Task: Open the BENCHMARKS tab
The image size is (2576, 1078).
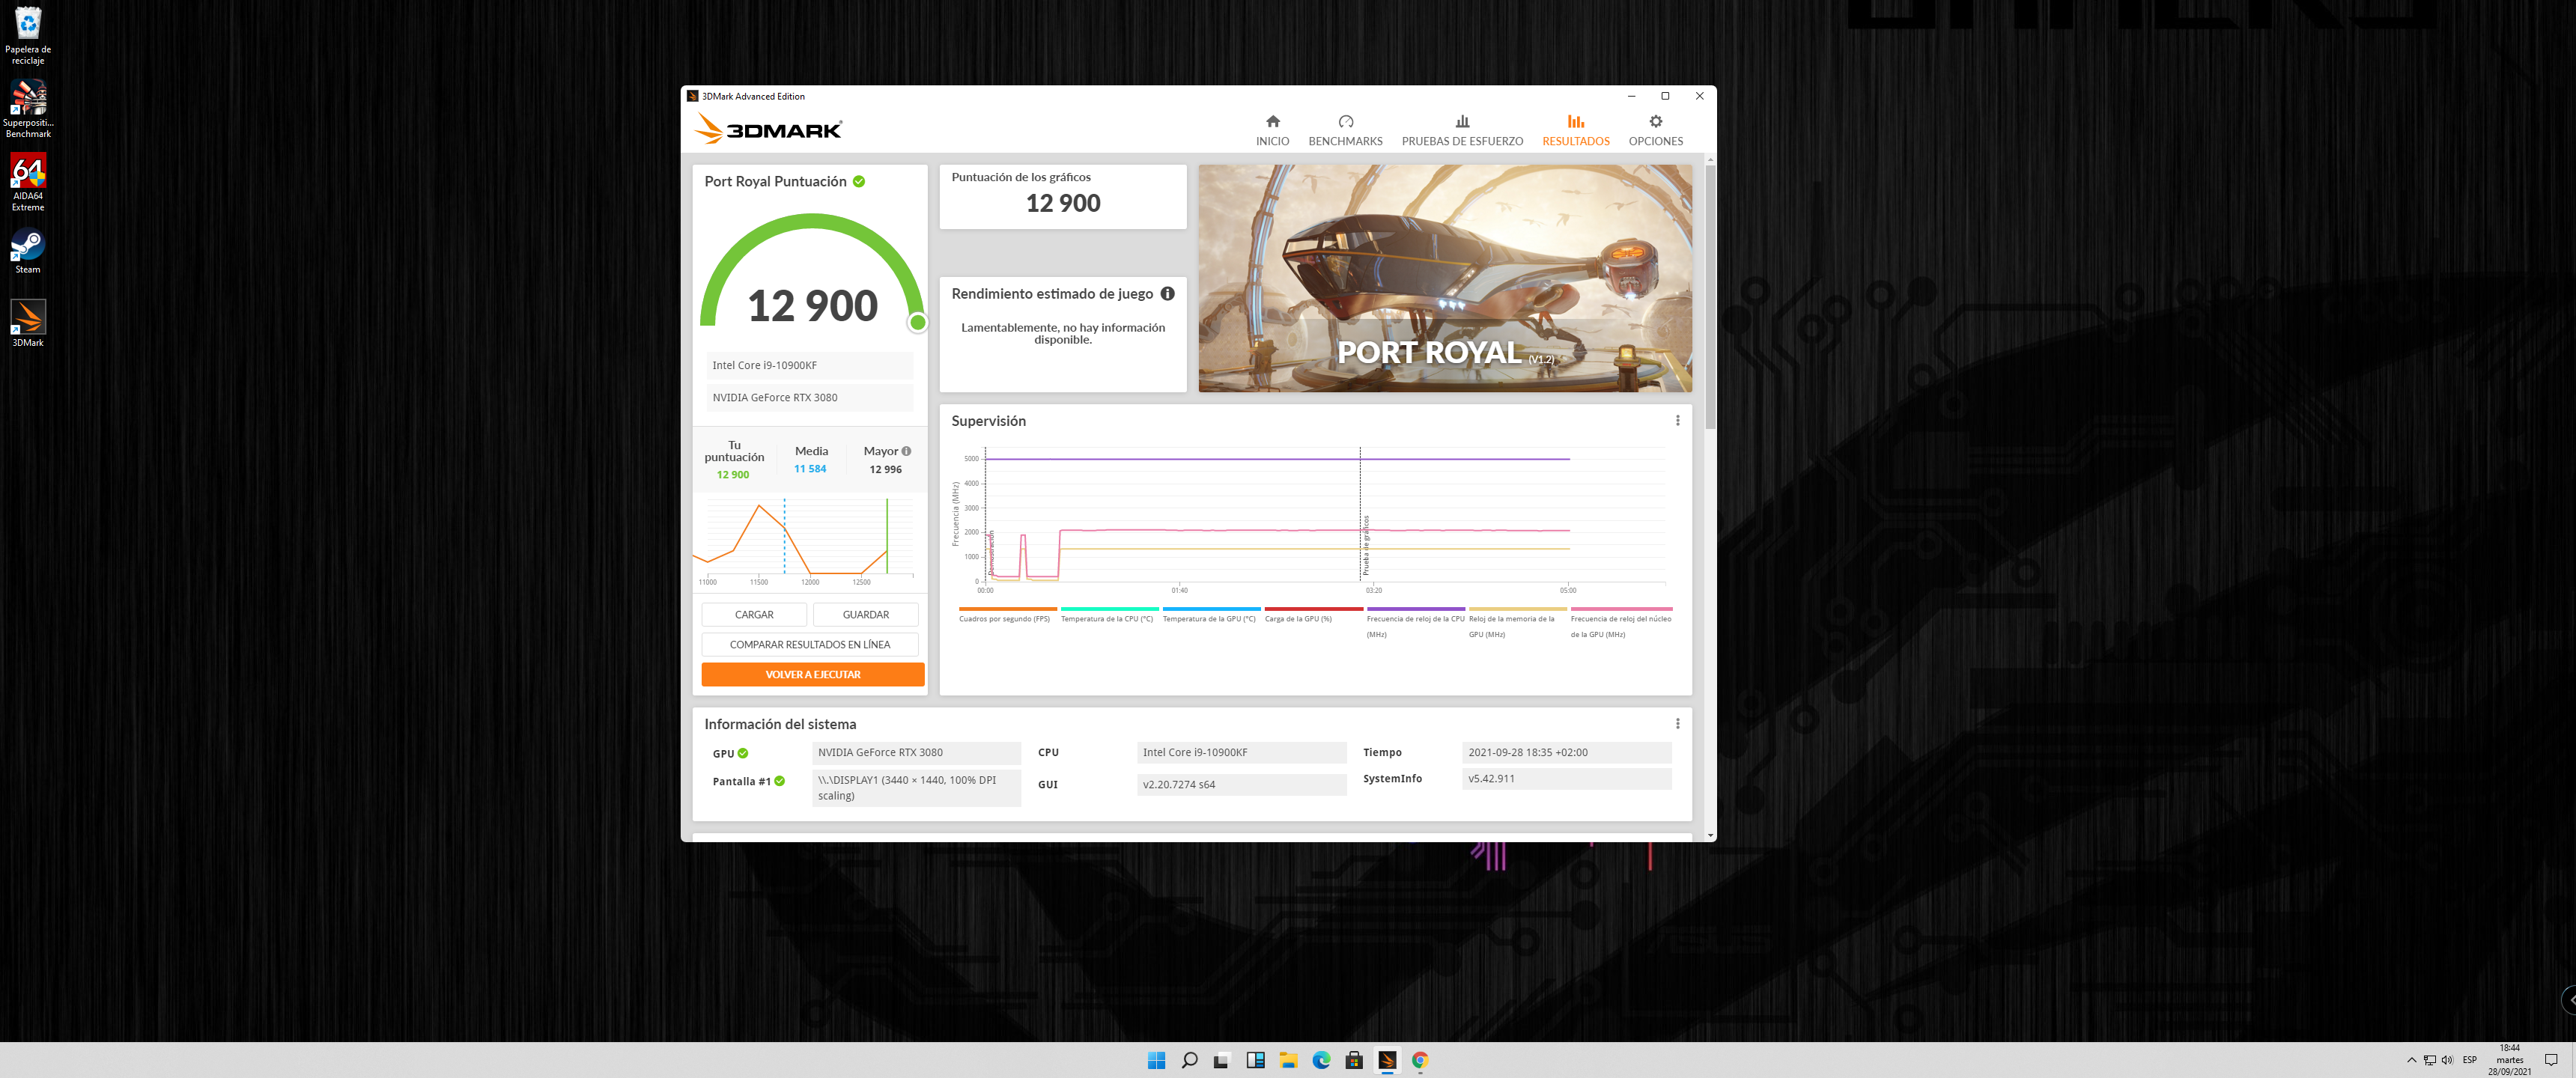Action: click(x=1345, y=130)
